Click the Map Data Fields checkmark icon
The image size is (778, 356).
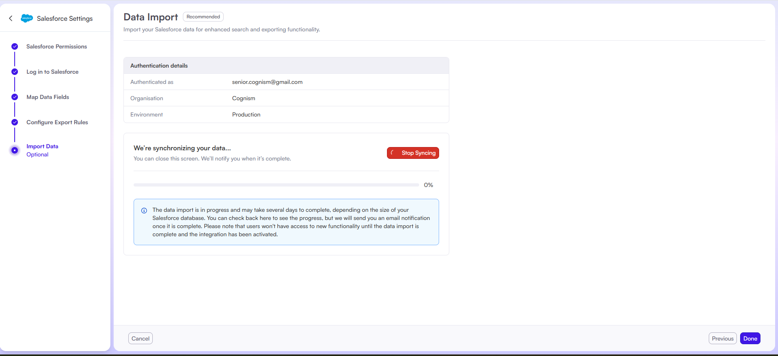tap(15, 97)
